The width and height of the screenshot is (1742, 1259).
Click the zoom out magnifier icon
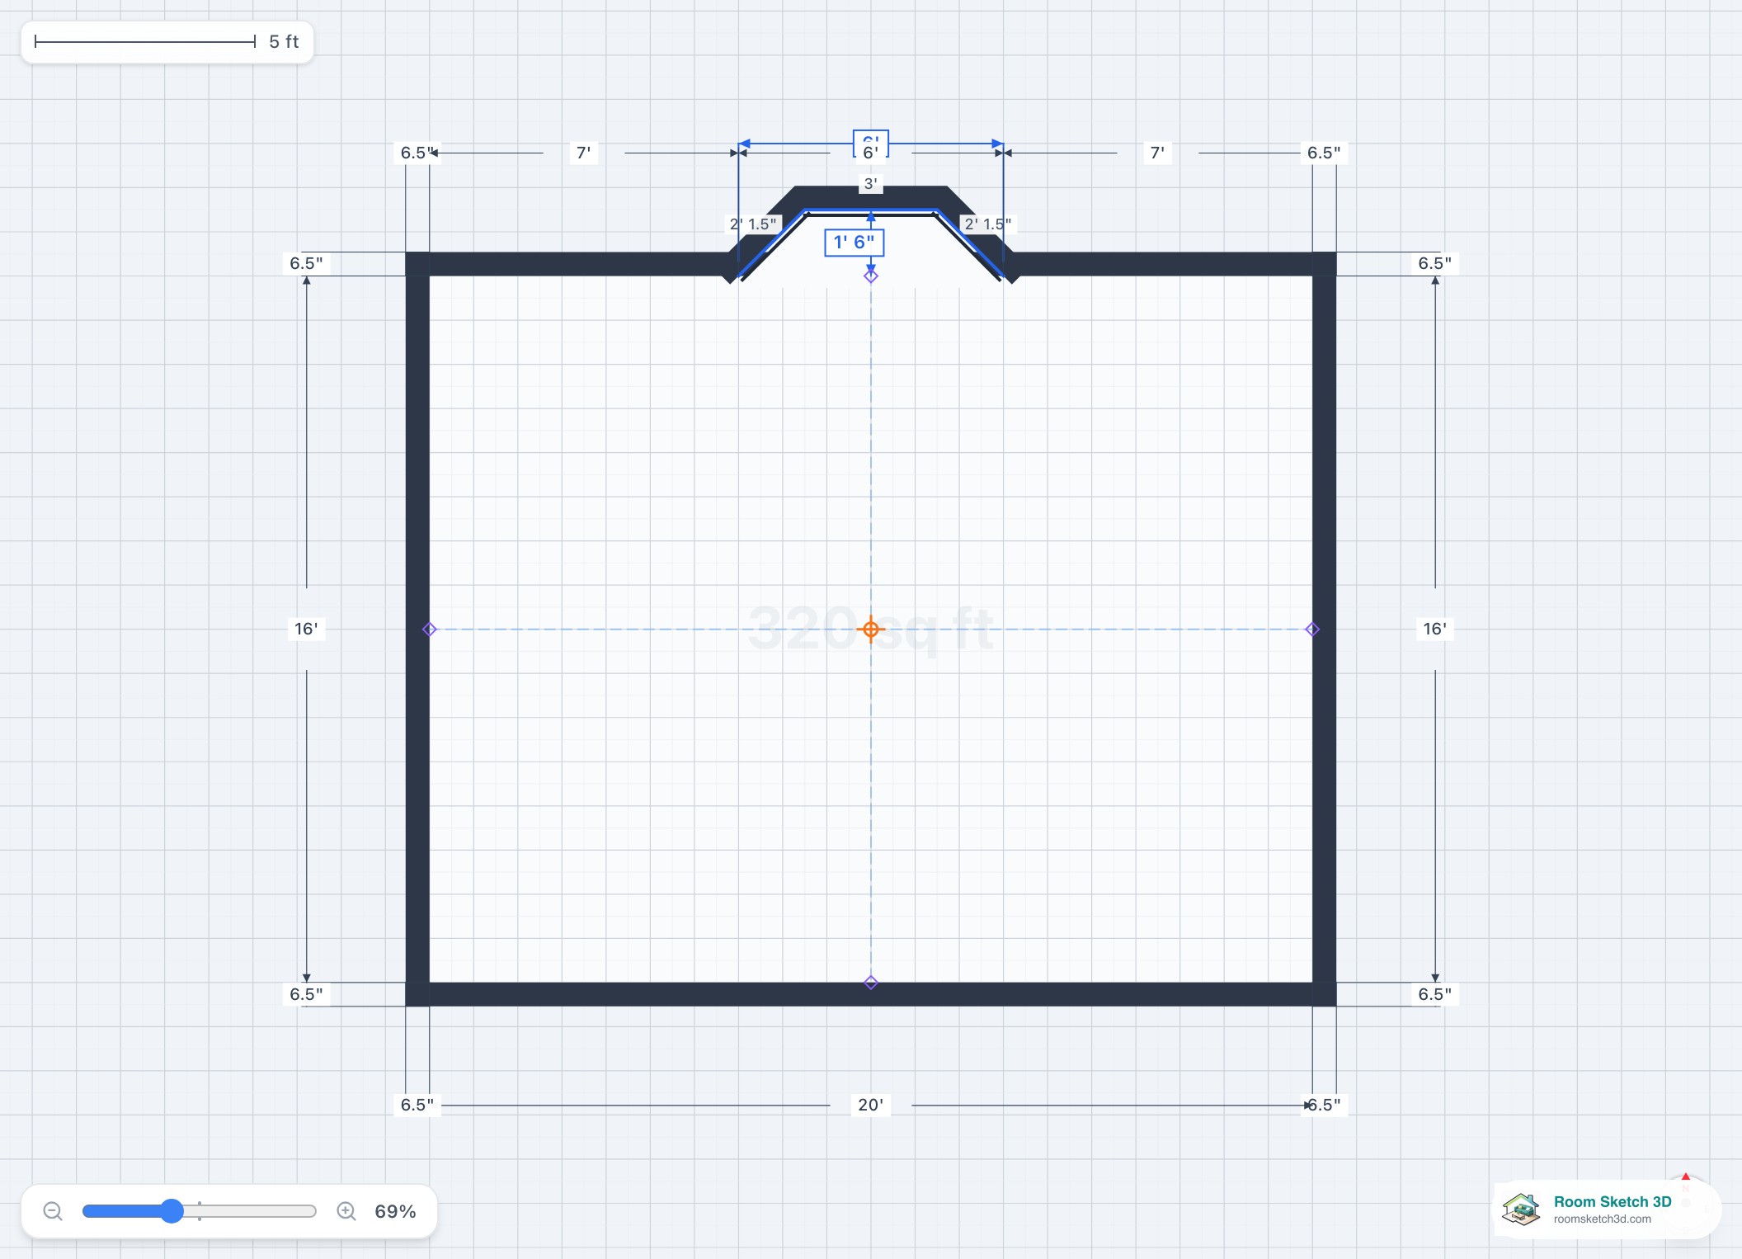tap(53, 1211)
